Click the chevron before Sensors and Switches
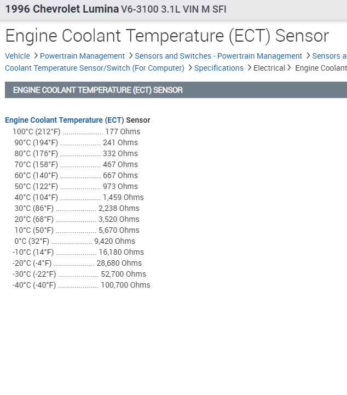Viewport: 347px width, 395px height. click(x=130, y=56)
